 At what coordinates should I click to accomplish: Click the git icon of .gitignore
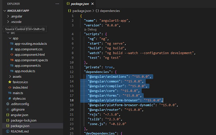click(8, 109)
